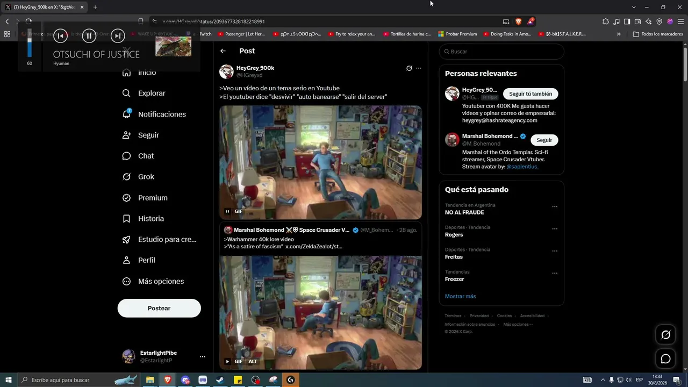Show ALT description of quoted GIF
This screenshot has height=387, width=688.
253,361
